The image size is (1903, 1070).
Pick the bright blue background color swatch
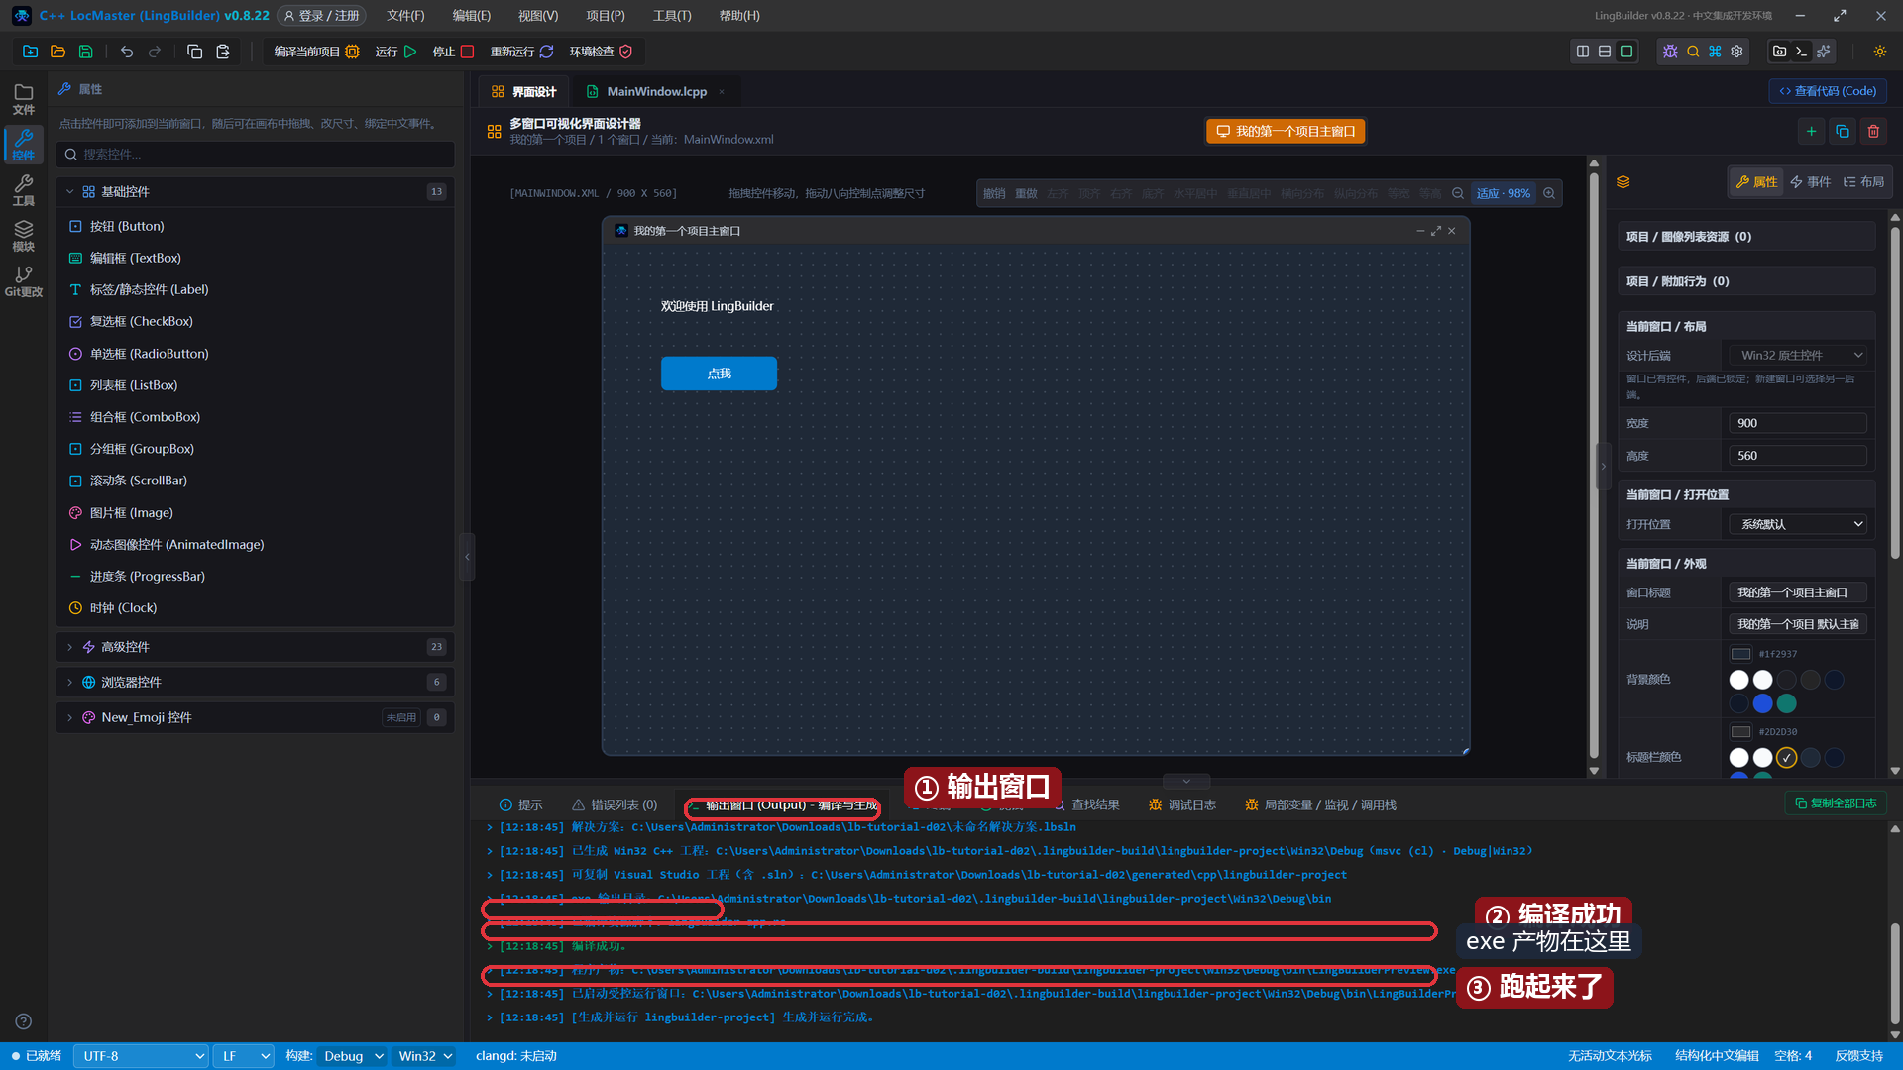click(1763, 703)
